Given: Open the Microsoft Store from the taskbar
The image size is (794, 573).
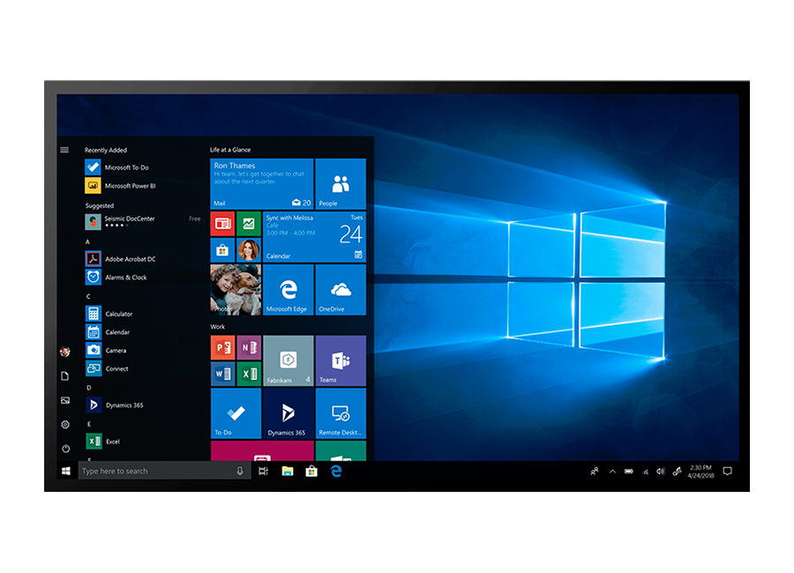Looking at the screenshot, I should pyautogui.click(x=310, y=472).
